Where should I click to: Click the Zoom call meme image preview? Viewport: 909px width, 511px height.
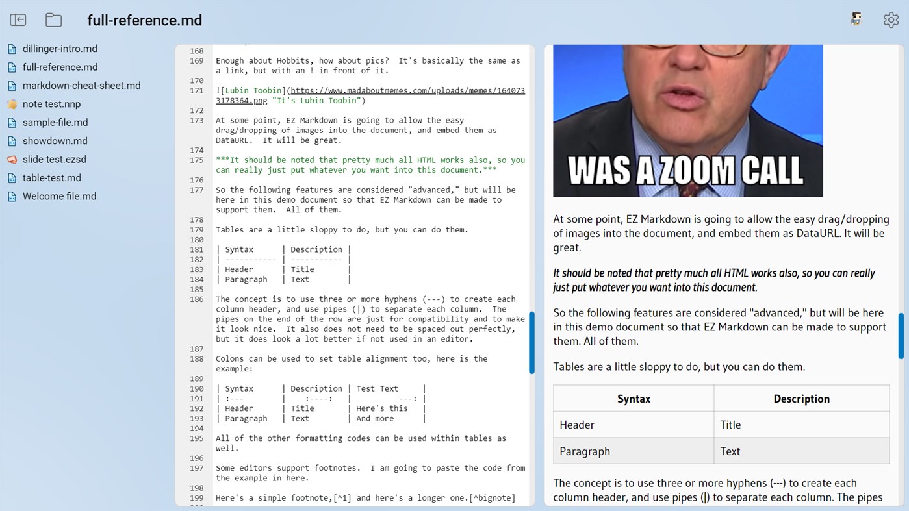[x=687, y=120]
